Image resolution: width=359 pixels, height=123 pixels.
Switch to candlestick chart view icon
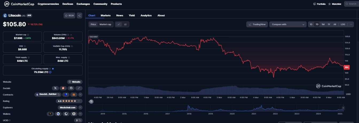point(125,24)
